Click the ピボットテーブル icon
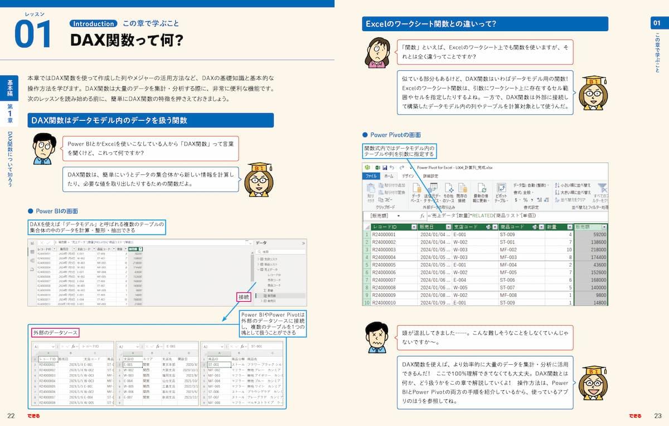 click(x=501, y=192)
